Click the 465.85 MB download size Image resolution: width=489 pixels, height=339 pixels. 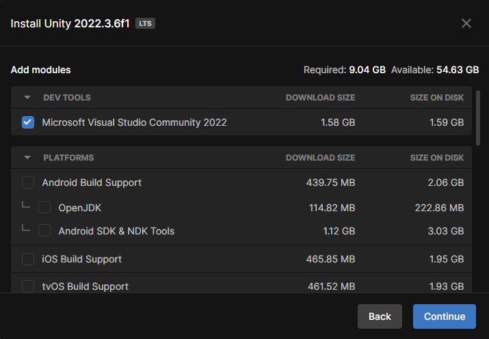[x=330, y=259]
